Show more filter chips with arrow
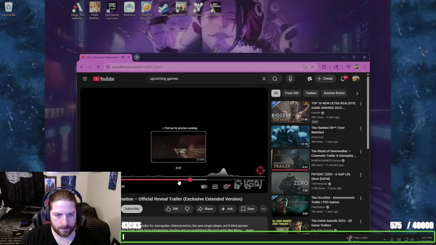436x245 pixels. [357, 93]
